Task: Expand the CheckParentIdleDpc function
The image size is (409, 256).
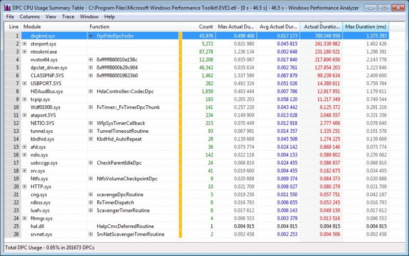Action: [91, 163]
